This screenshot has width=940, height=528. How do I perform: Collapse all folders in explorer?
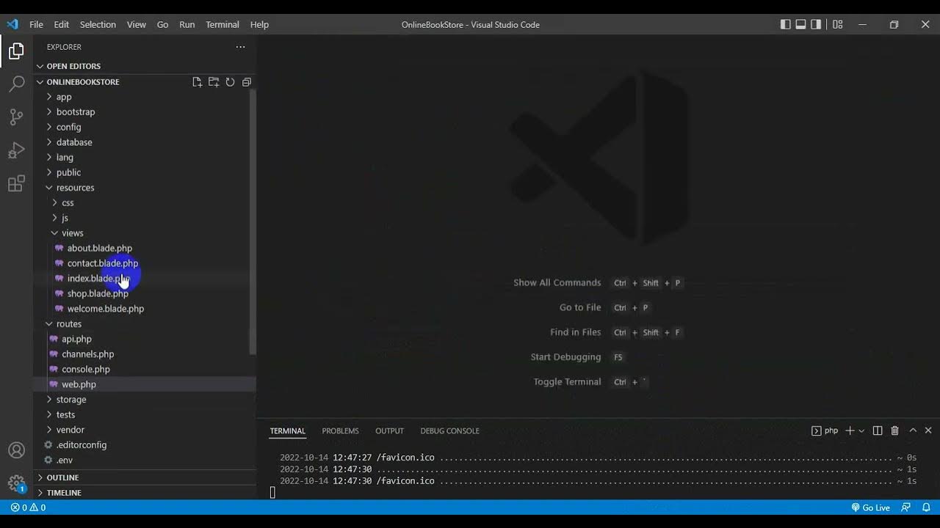(x=247, y=82)
